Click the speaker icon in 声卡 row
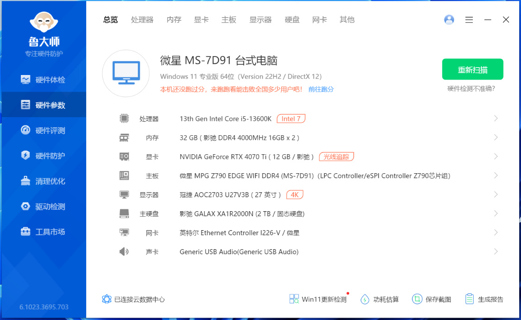The height and width of the screenshot is (320, 521). click(x=124, y=251)
